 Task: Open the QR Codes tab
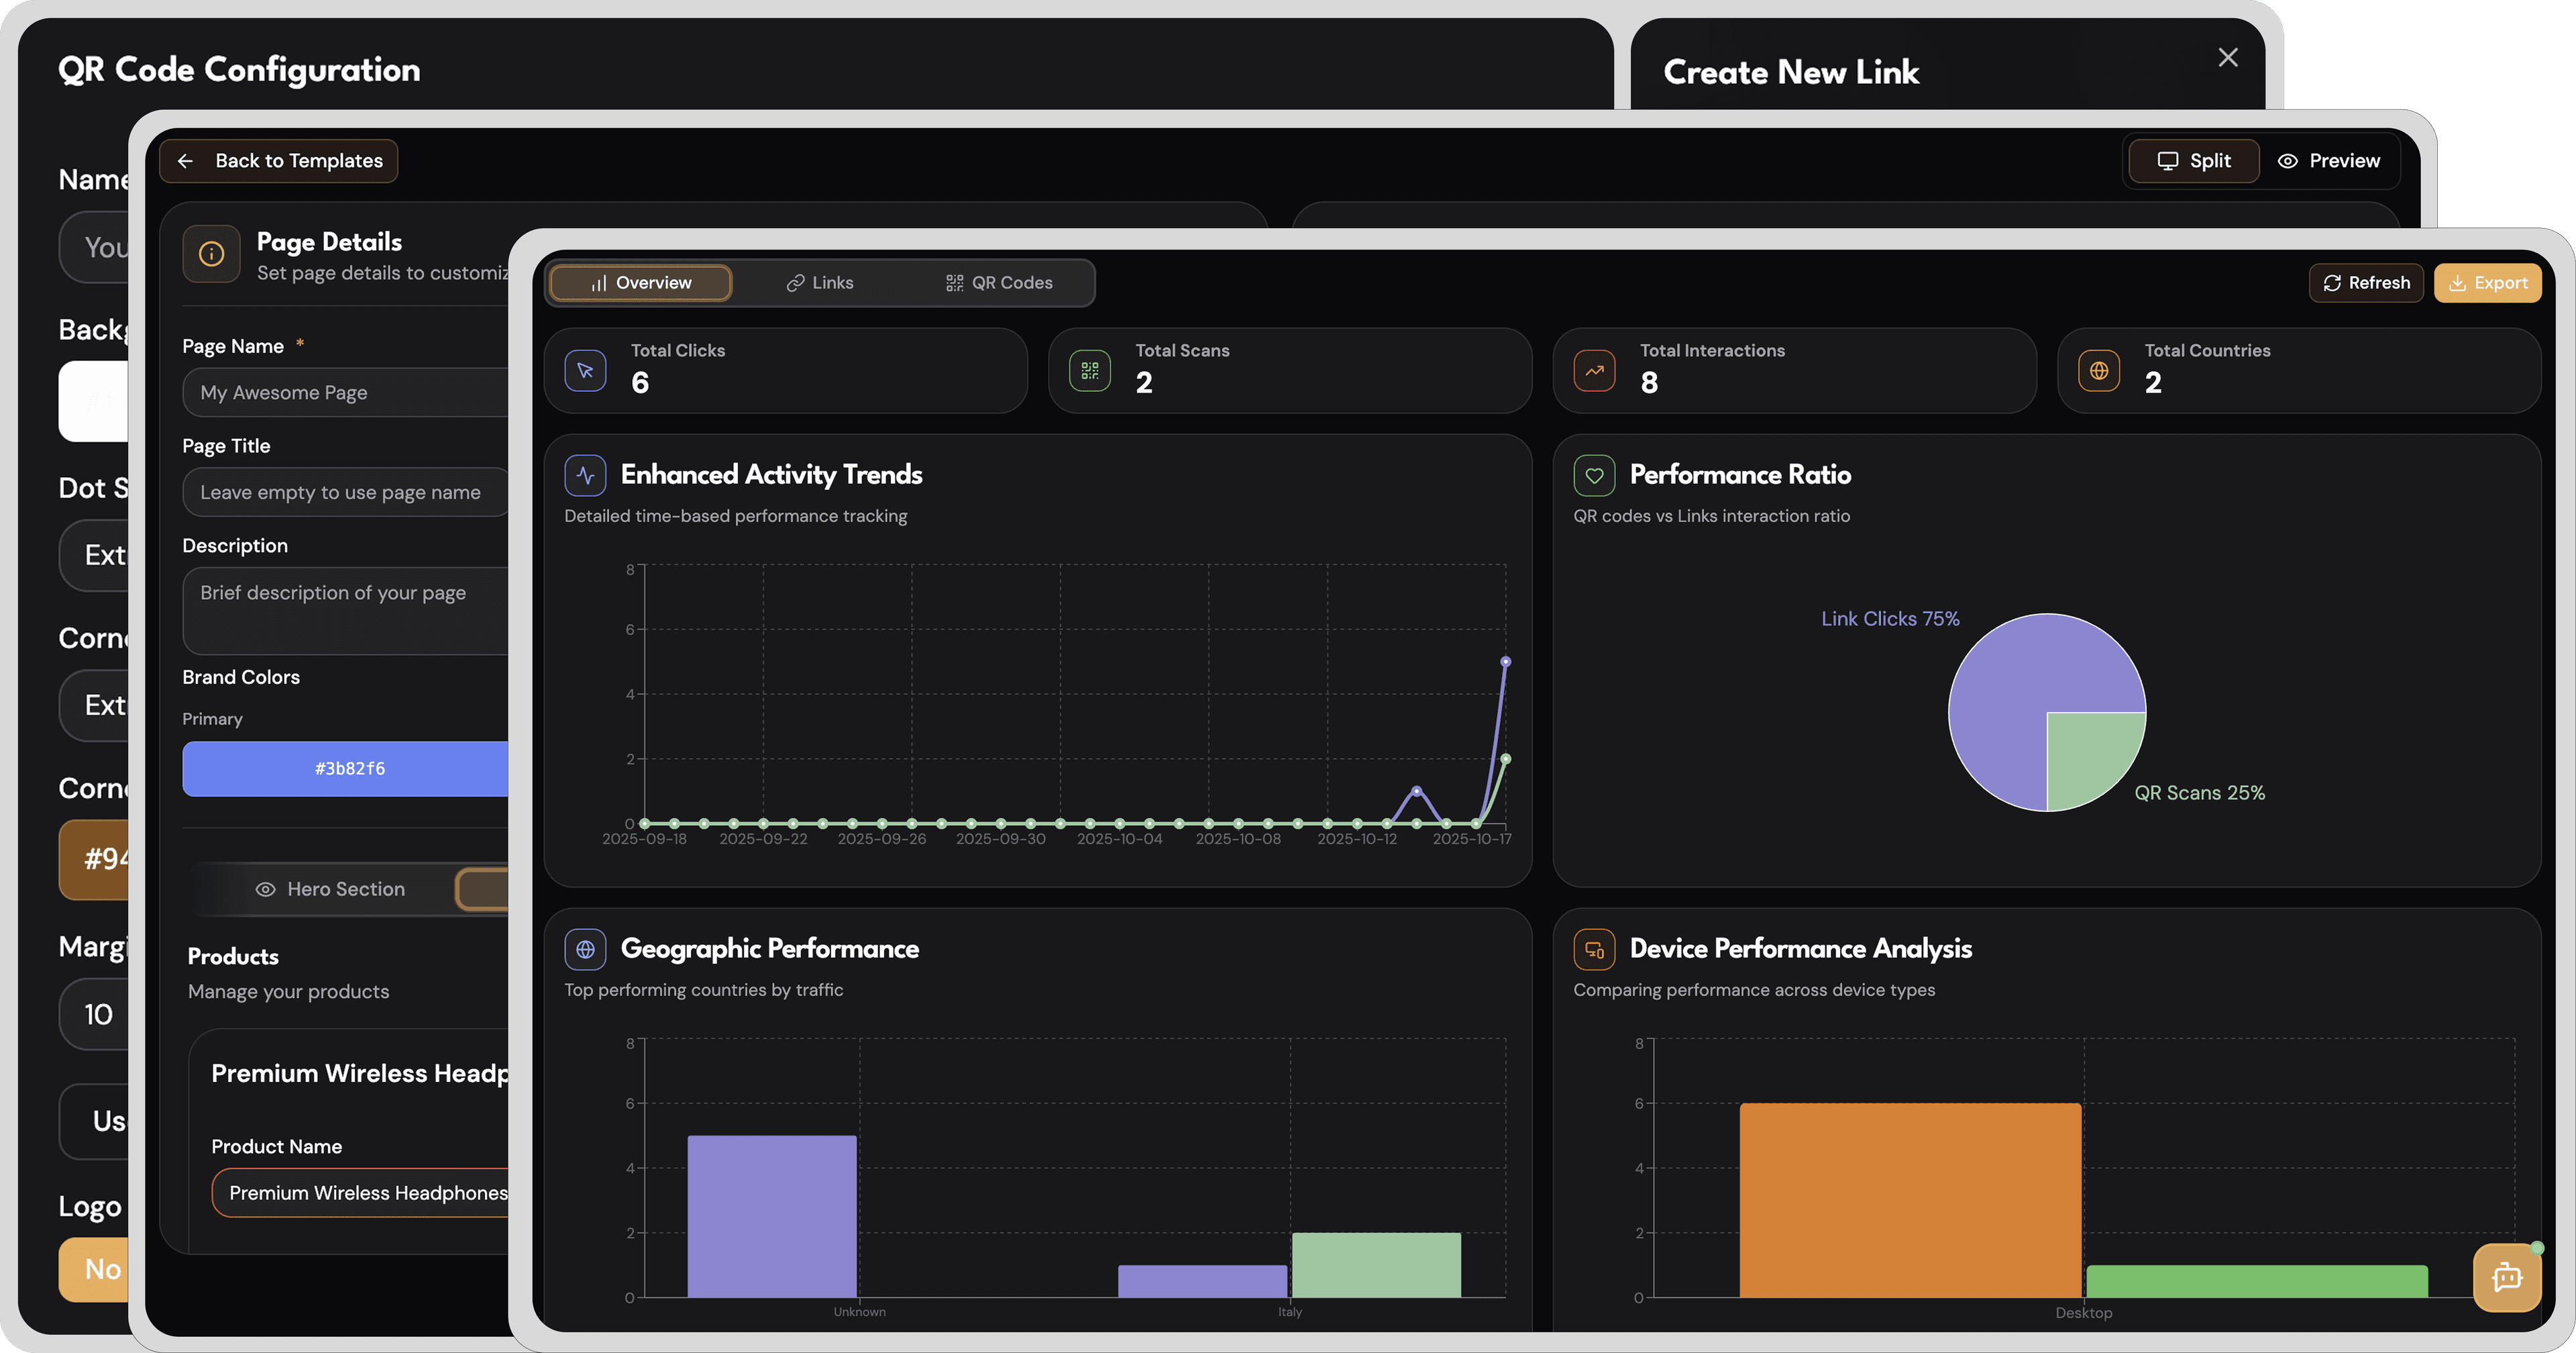pyautogui.click(x=999, y=283)
